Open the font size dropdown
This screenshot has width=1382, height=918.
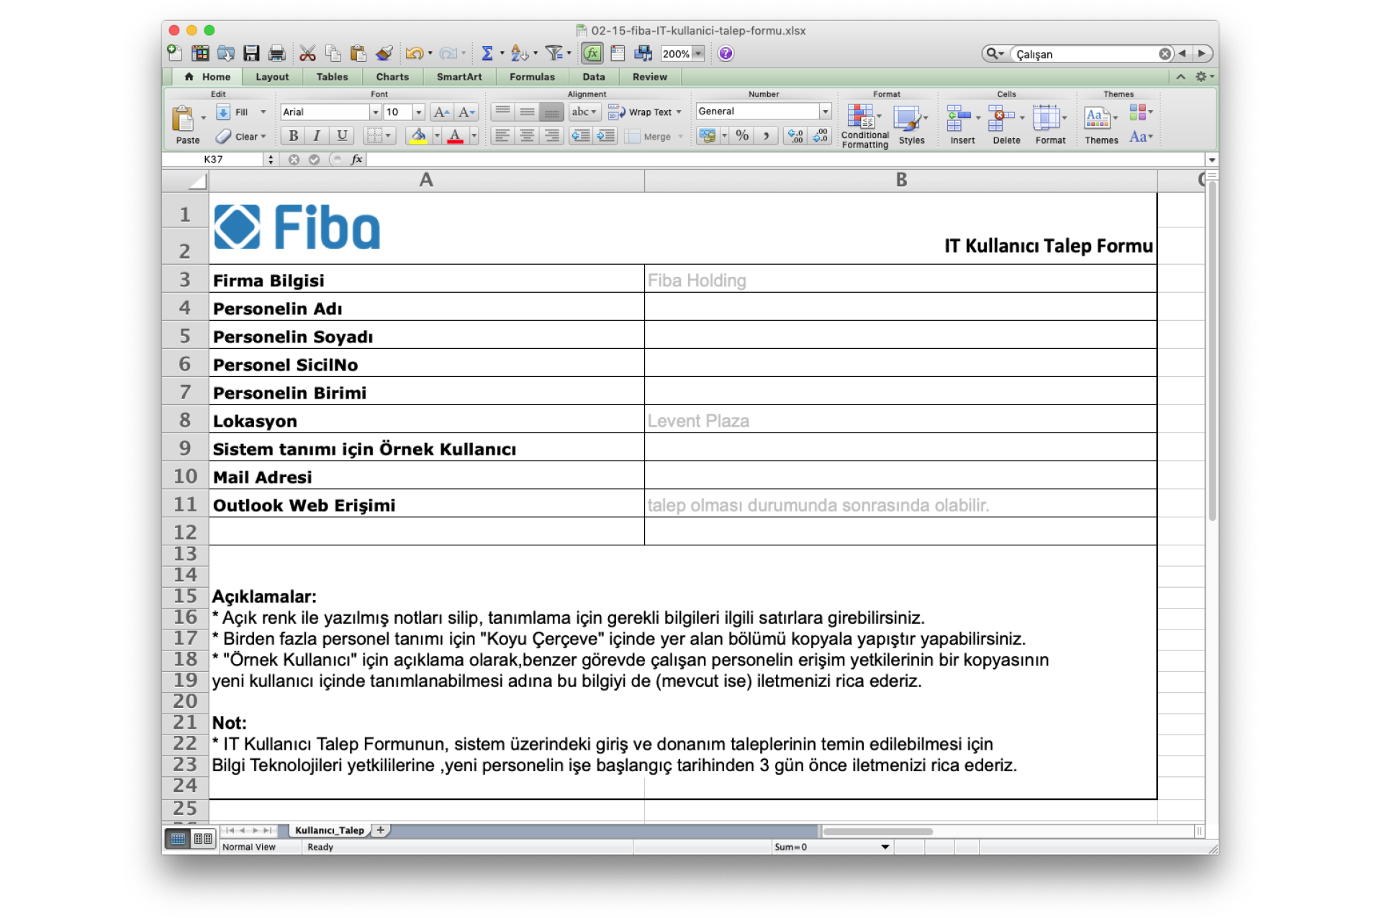tap(418, 112)
